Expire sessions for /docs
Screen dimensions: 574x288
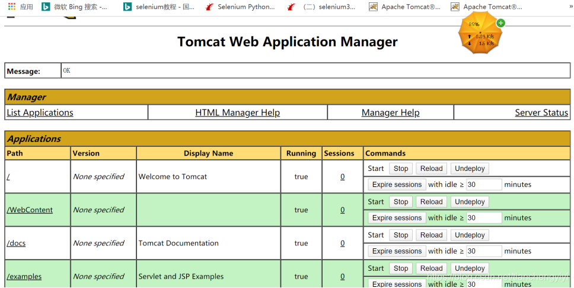click(x=397, y=251)
